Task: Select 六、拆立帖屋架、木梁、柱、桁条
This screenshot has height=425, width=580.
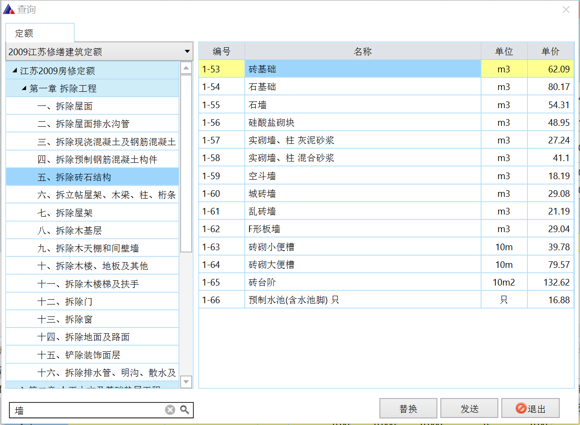Action: (92, 195)
